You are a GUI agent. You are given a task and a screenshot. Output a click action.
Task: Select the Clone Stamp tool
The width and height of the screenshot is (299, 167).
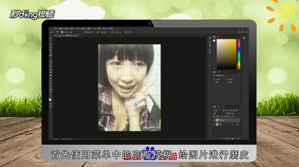(50, 61)
